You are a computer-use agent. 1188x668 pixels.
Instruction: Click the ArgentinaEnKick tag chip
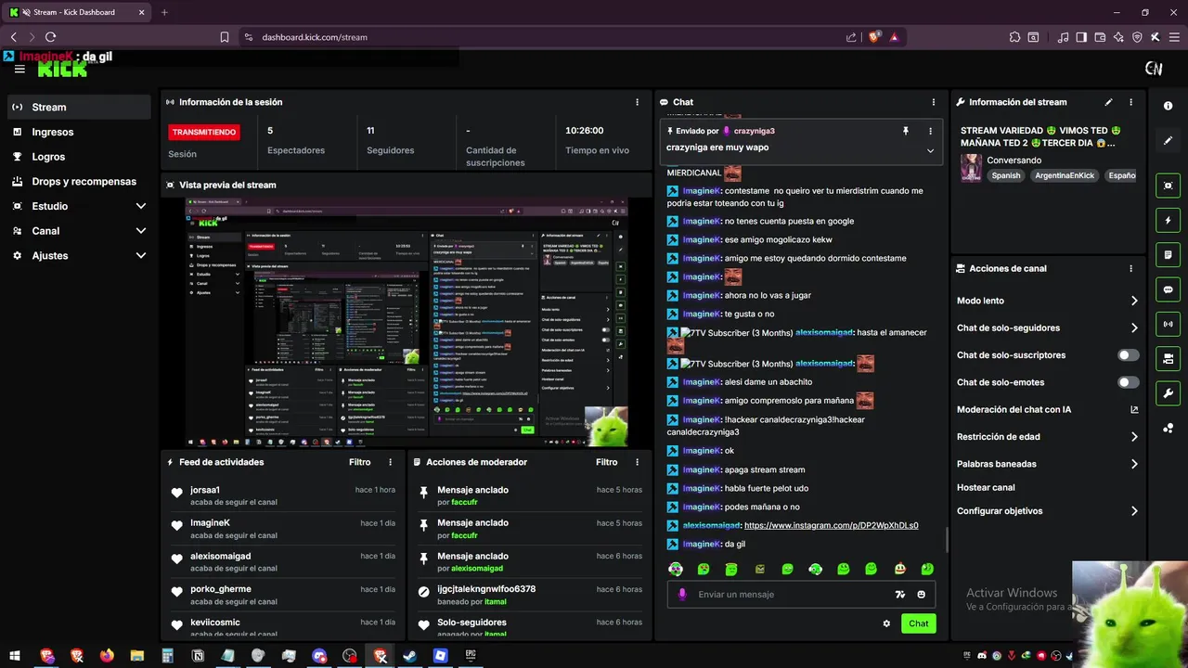pos(1065,175)
